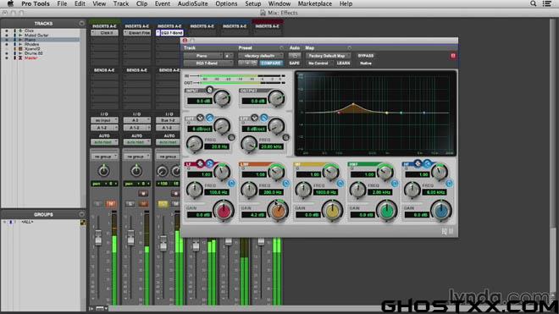
Task: Open the AudioSuite menu
Action: [192, 4]
